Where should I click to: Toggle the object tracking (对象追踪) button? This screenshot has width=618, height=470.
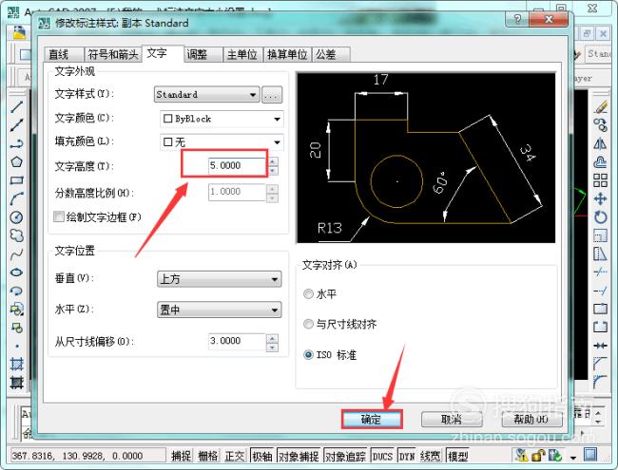click(346, 456)
